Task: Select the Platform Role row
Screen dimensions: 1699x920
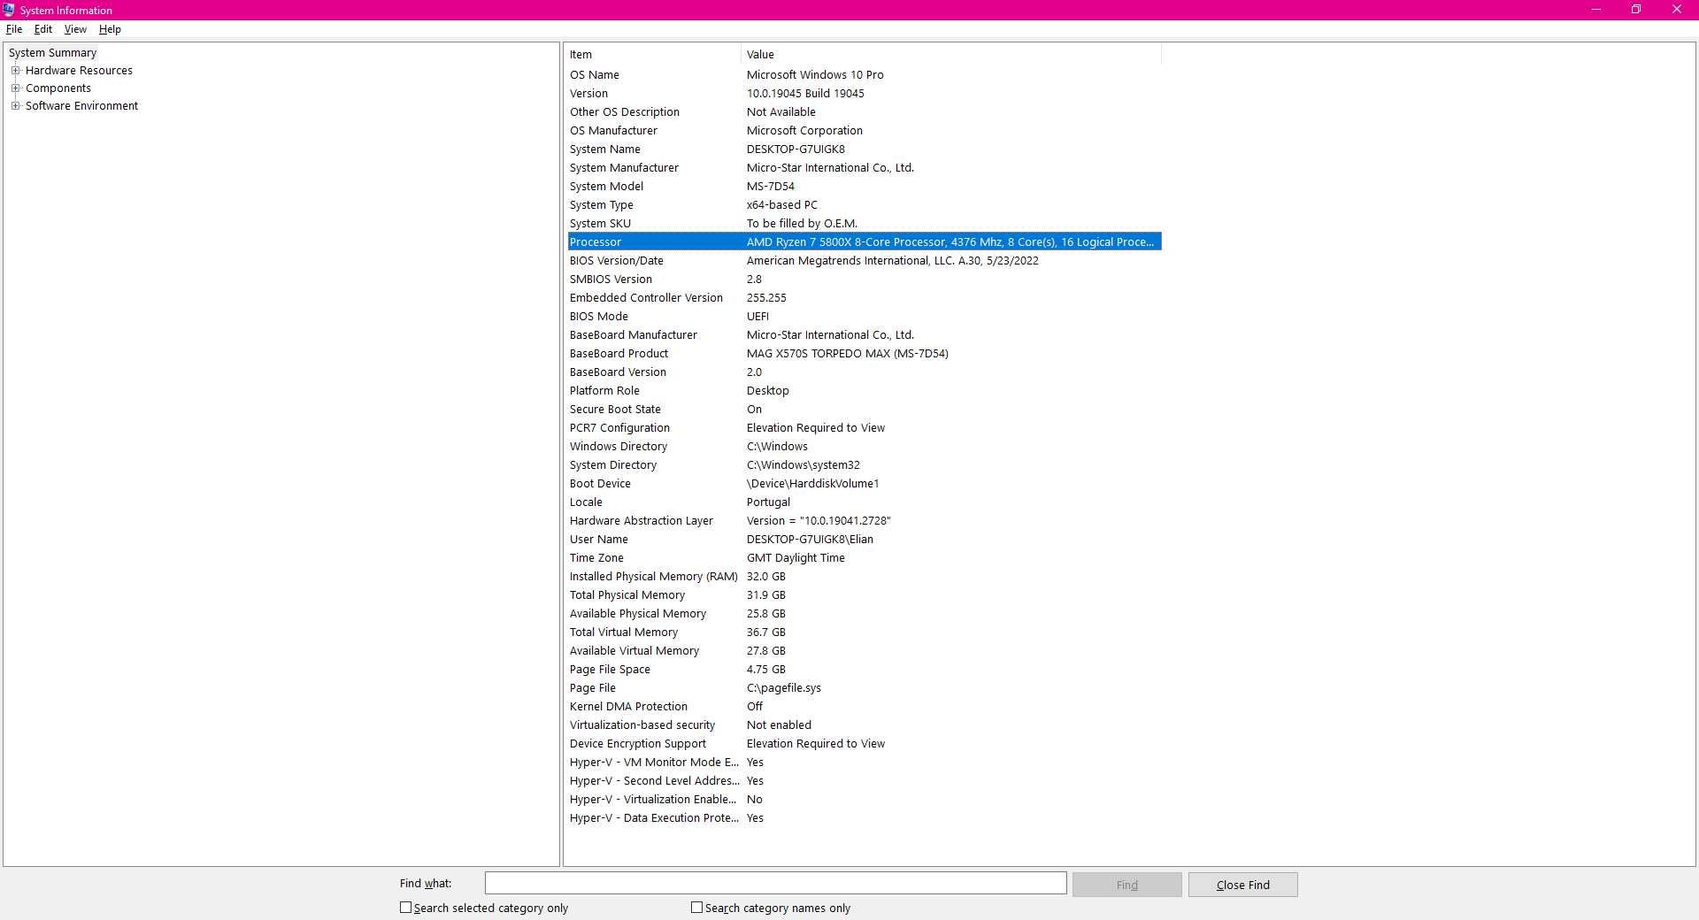Action: click(865, 391)
